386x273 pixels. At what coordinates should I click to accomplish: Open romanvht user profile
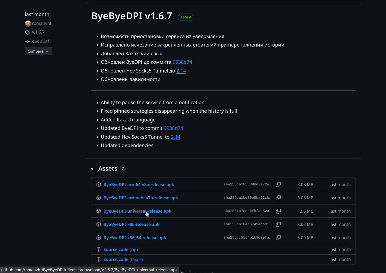click(42, 24)
